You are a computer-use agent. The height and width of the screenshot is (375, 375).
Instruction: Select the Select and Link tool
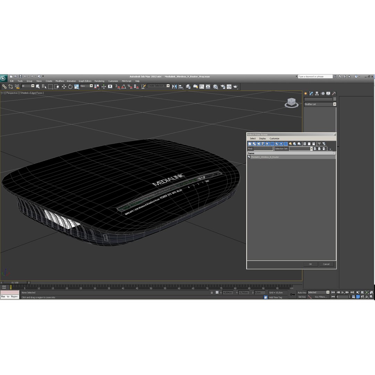4,86
